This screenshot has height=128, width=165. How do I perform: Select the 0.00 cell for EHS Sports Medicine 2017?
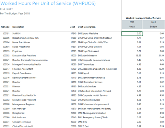pyautogui.click(x=132, y=34)
